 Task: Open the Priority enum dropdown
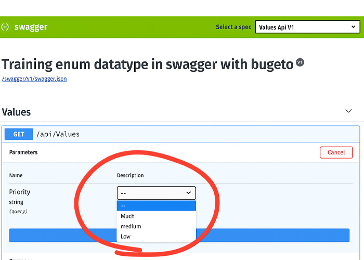point(156,193)
